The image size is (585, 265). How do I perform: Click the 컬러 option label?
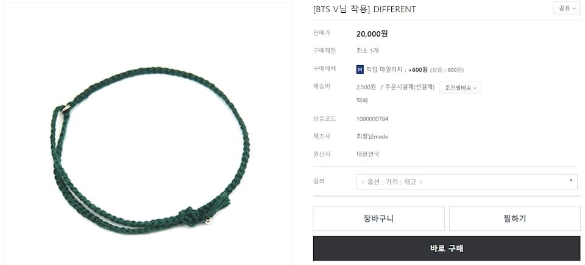319,182
